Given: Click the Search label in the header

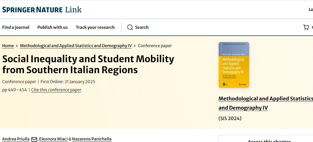Looking at the screenshot, I should coord(142,27).
